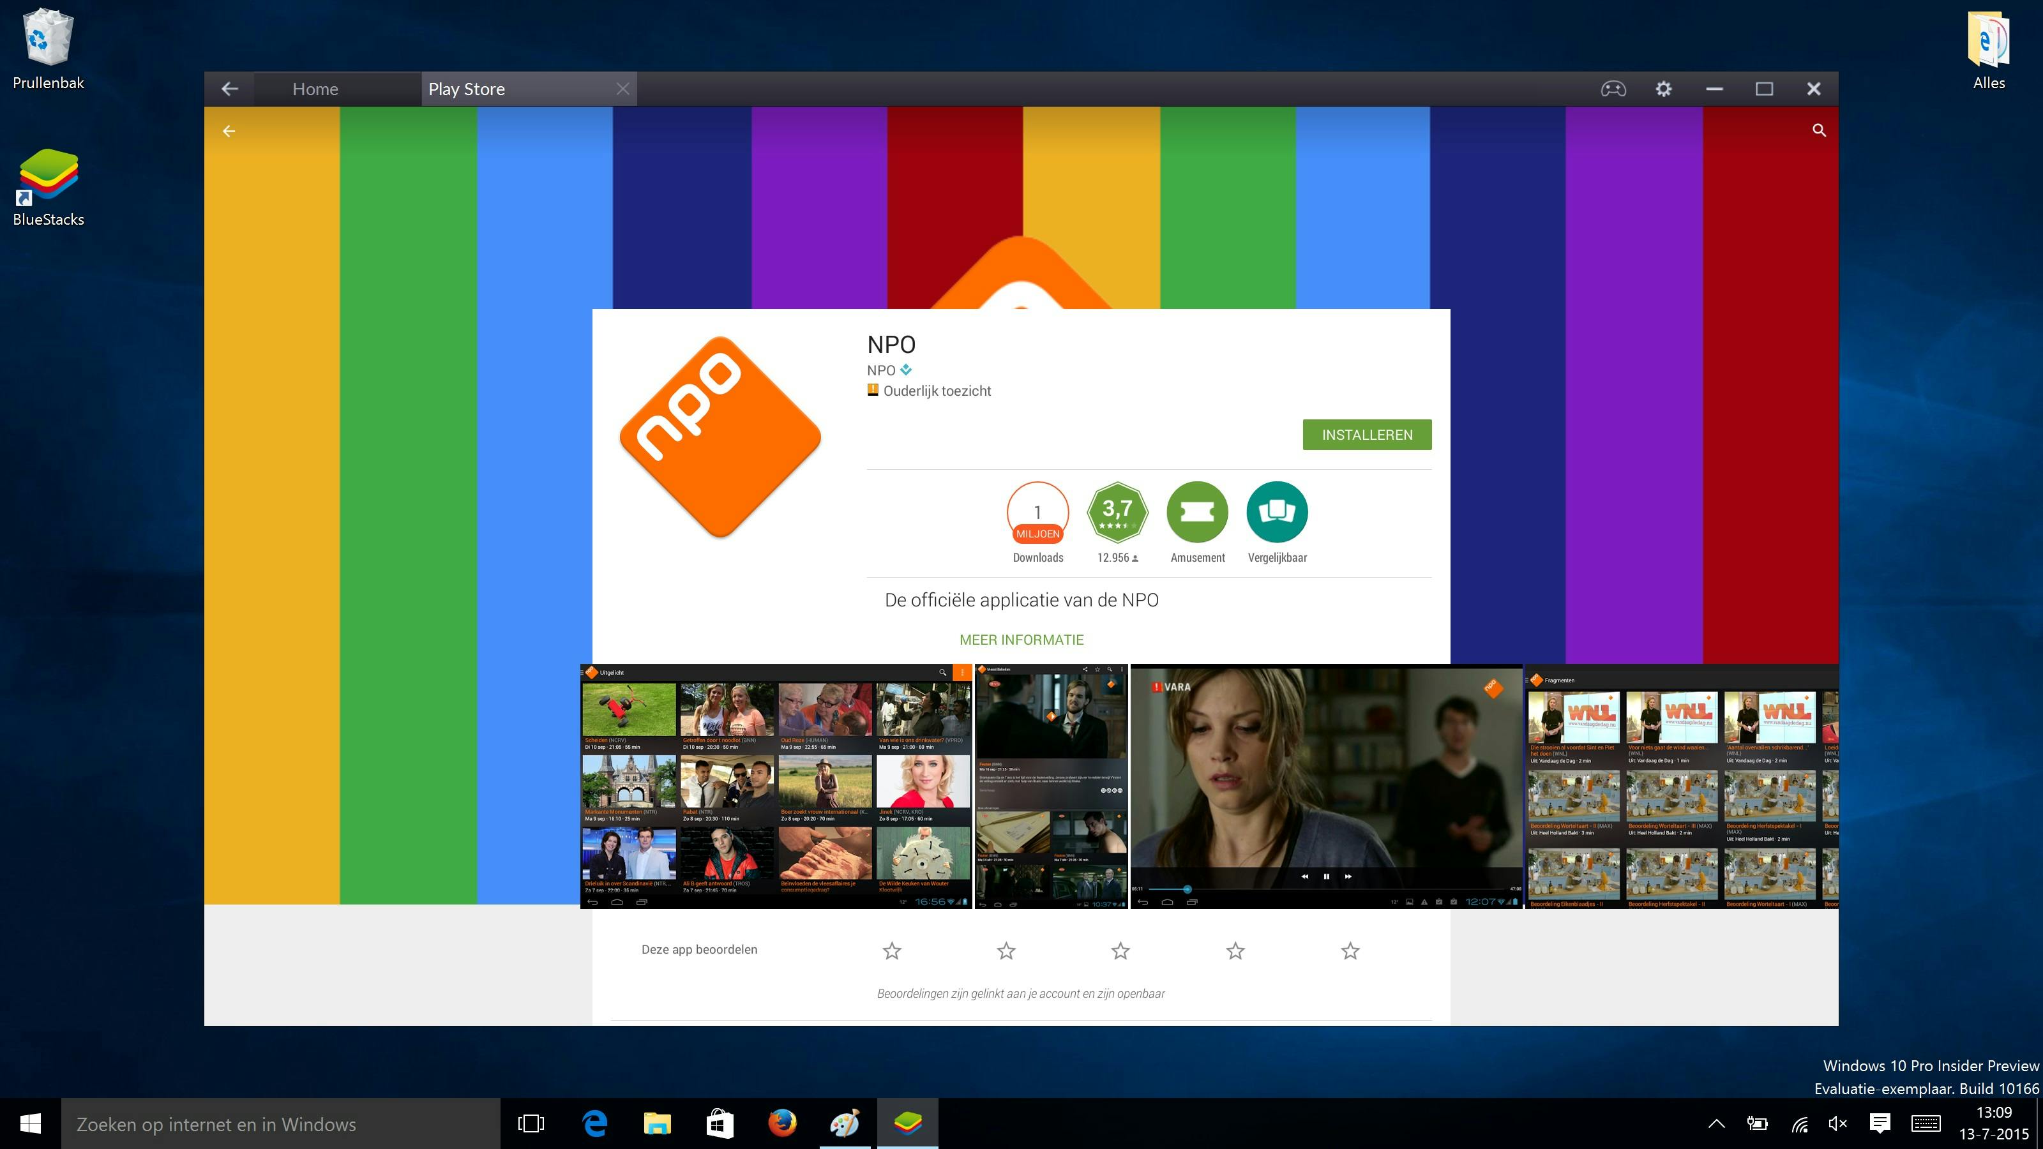Click the BlueStacks title bar back arrow

click(229, 89)
